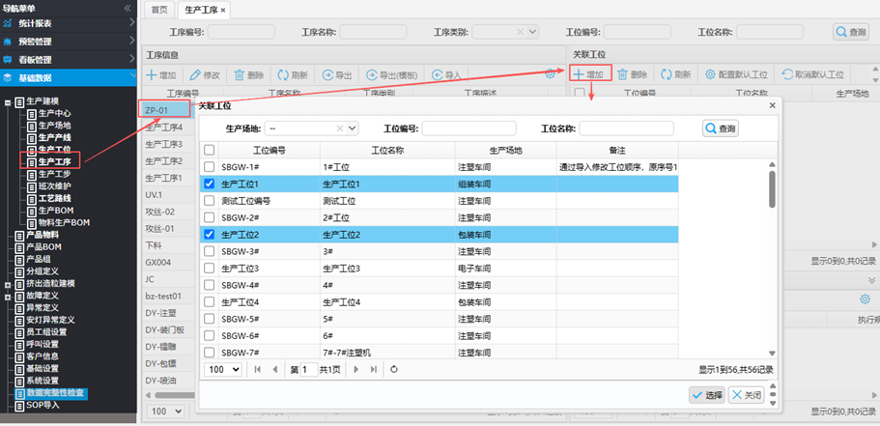Click the 查询 button in the dialog
The height and width of the screenshot is (426, 880).
click(720, 128)
